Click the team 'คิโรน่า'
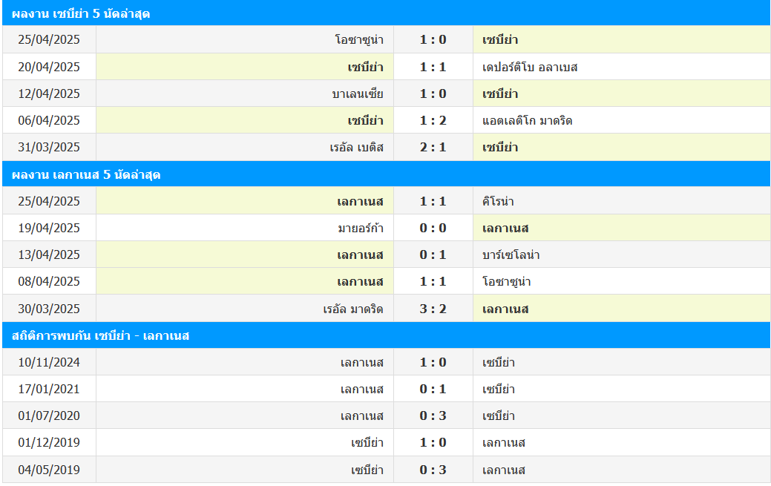The image size is (771, 486). click(498, 201)
